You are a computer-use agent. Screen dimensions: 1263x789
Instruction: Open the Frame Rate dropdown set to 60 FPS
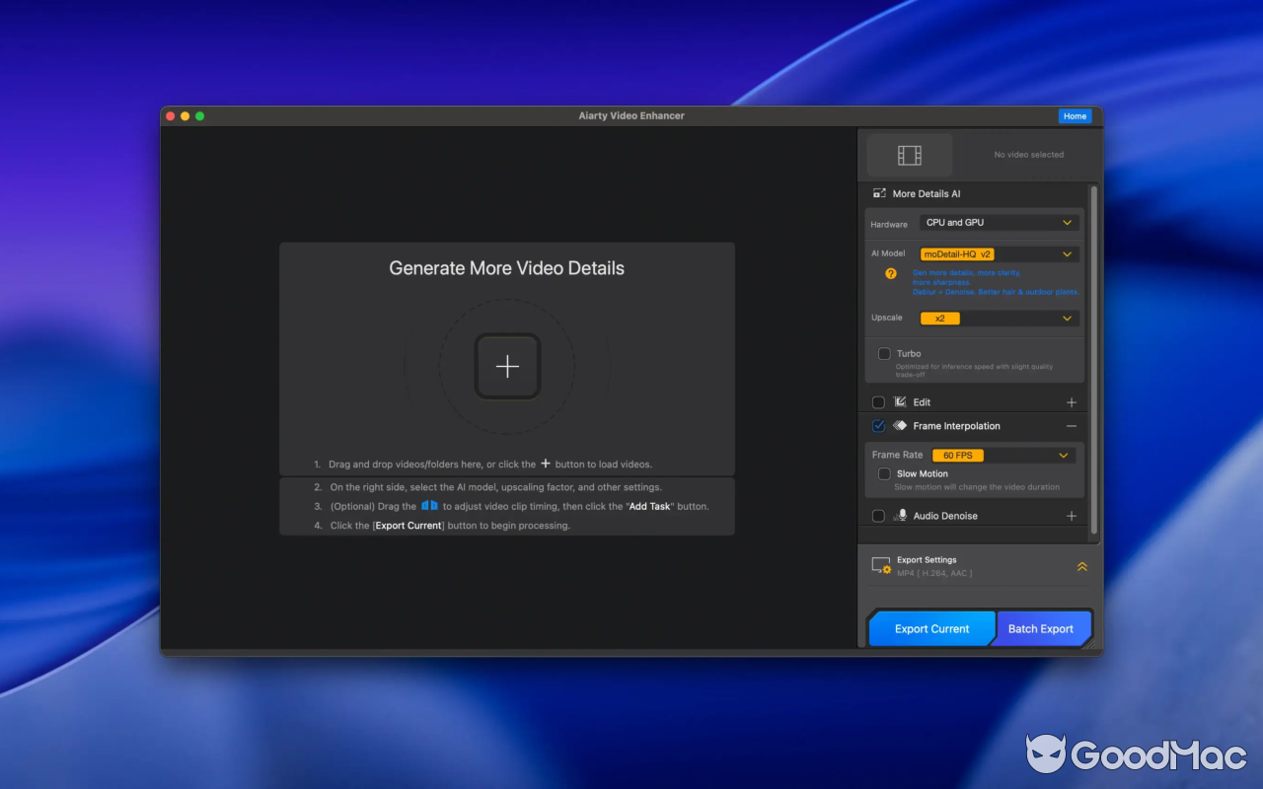(1003, 455)
